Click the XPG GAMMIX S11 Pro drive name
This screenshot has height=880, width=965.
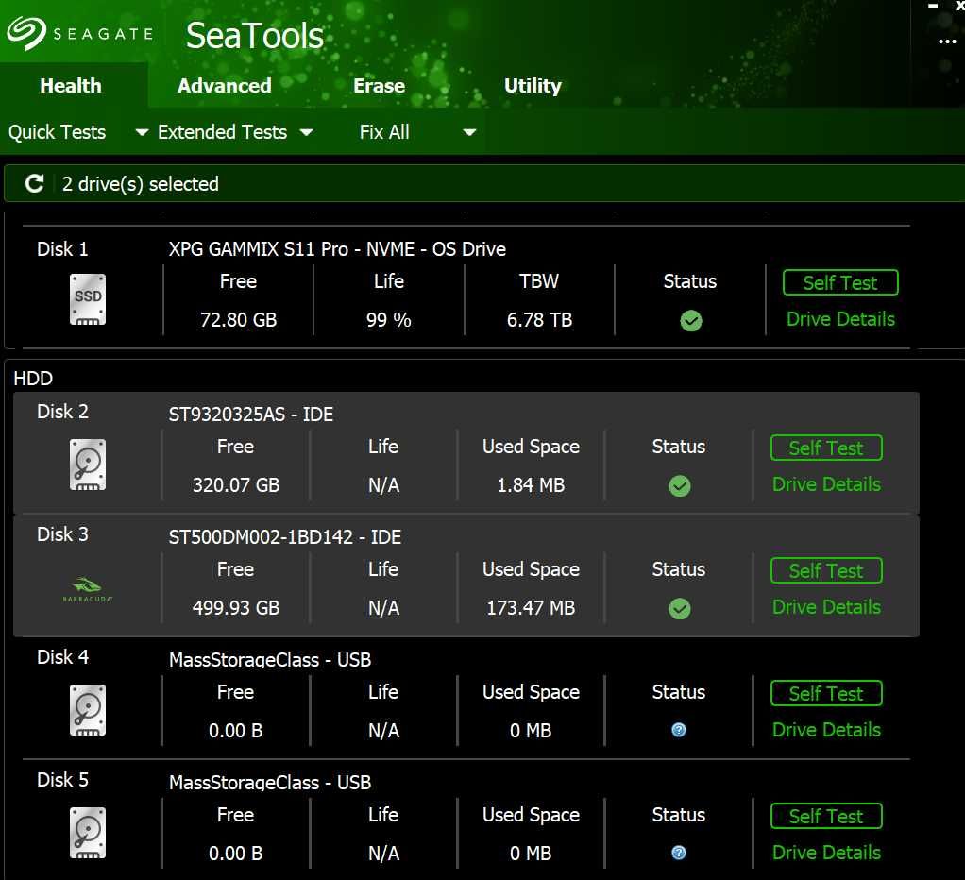pyautogui.click(x=337, y=249)
